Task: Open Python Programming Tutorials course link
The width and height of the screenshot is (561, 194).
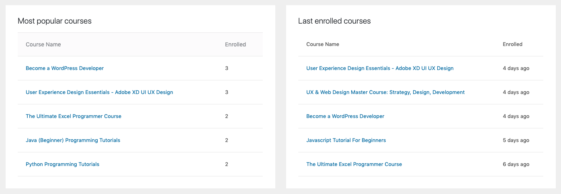Action: (x=62, y=164)
